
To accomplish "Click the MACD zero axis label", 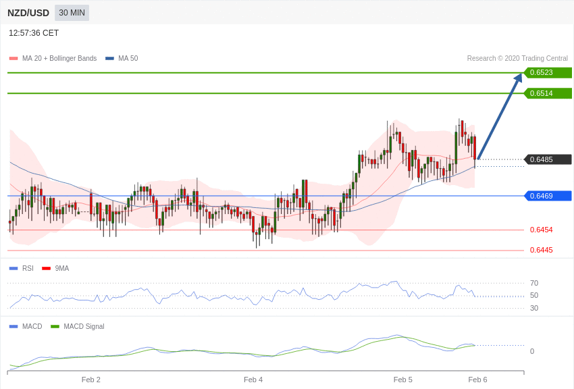I will click(532, 351).
